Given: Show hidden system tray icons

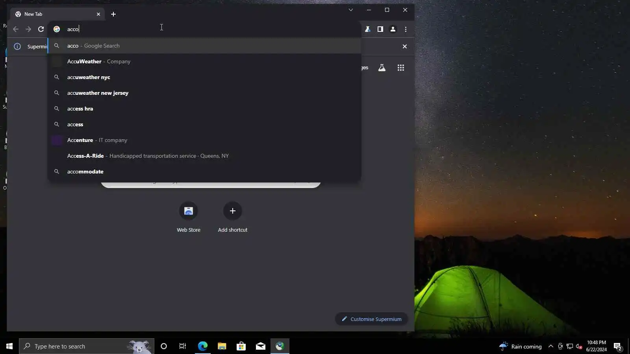Looking at the screenshot, I should pyautogui.click(x=551, y=346).
